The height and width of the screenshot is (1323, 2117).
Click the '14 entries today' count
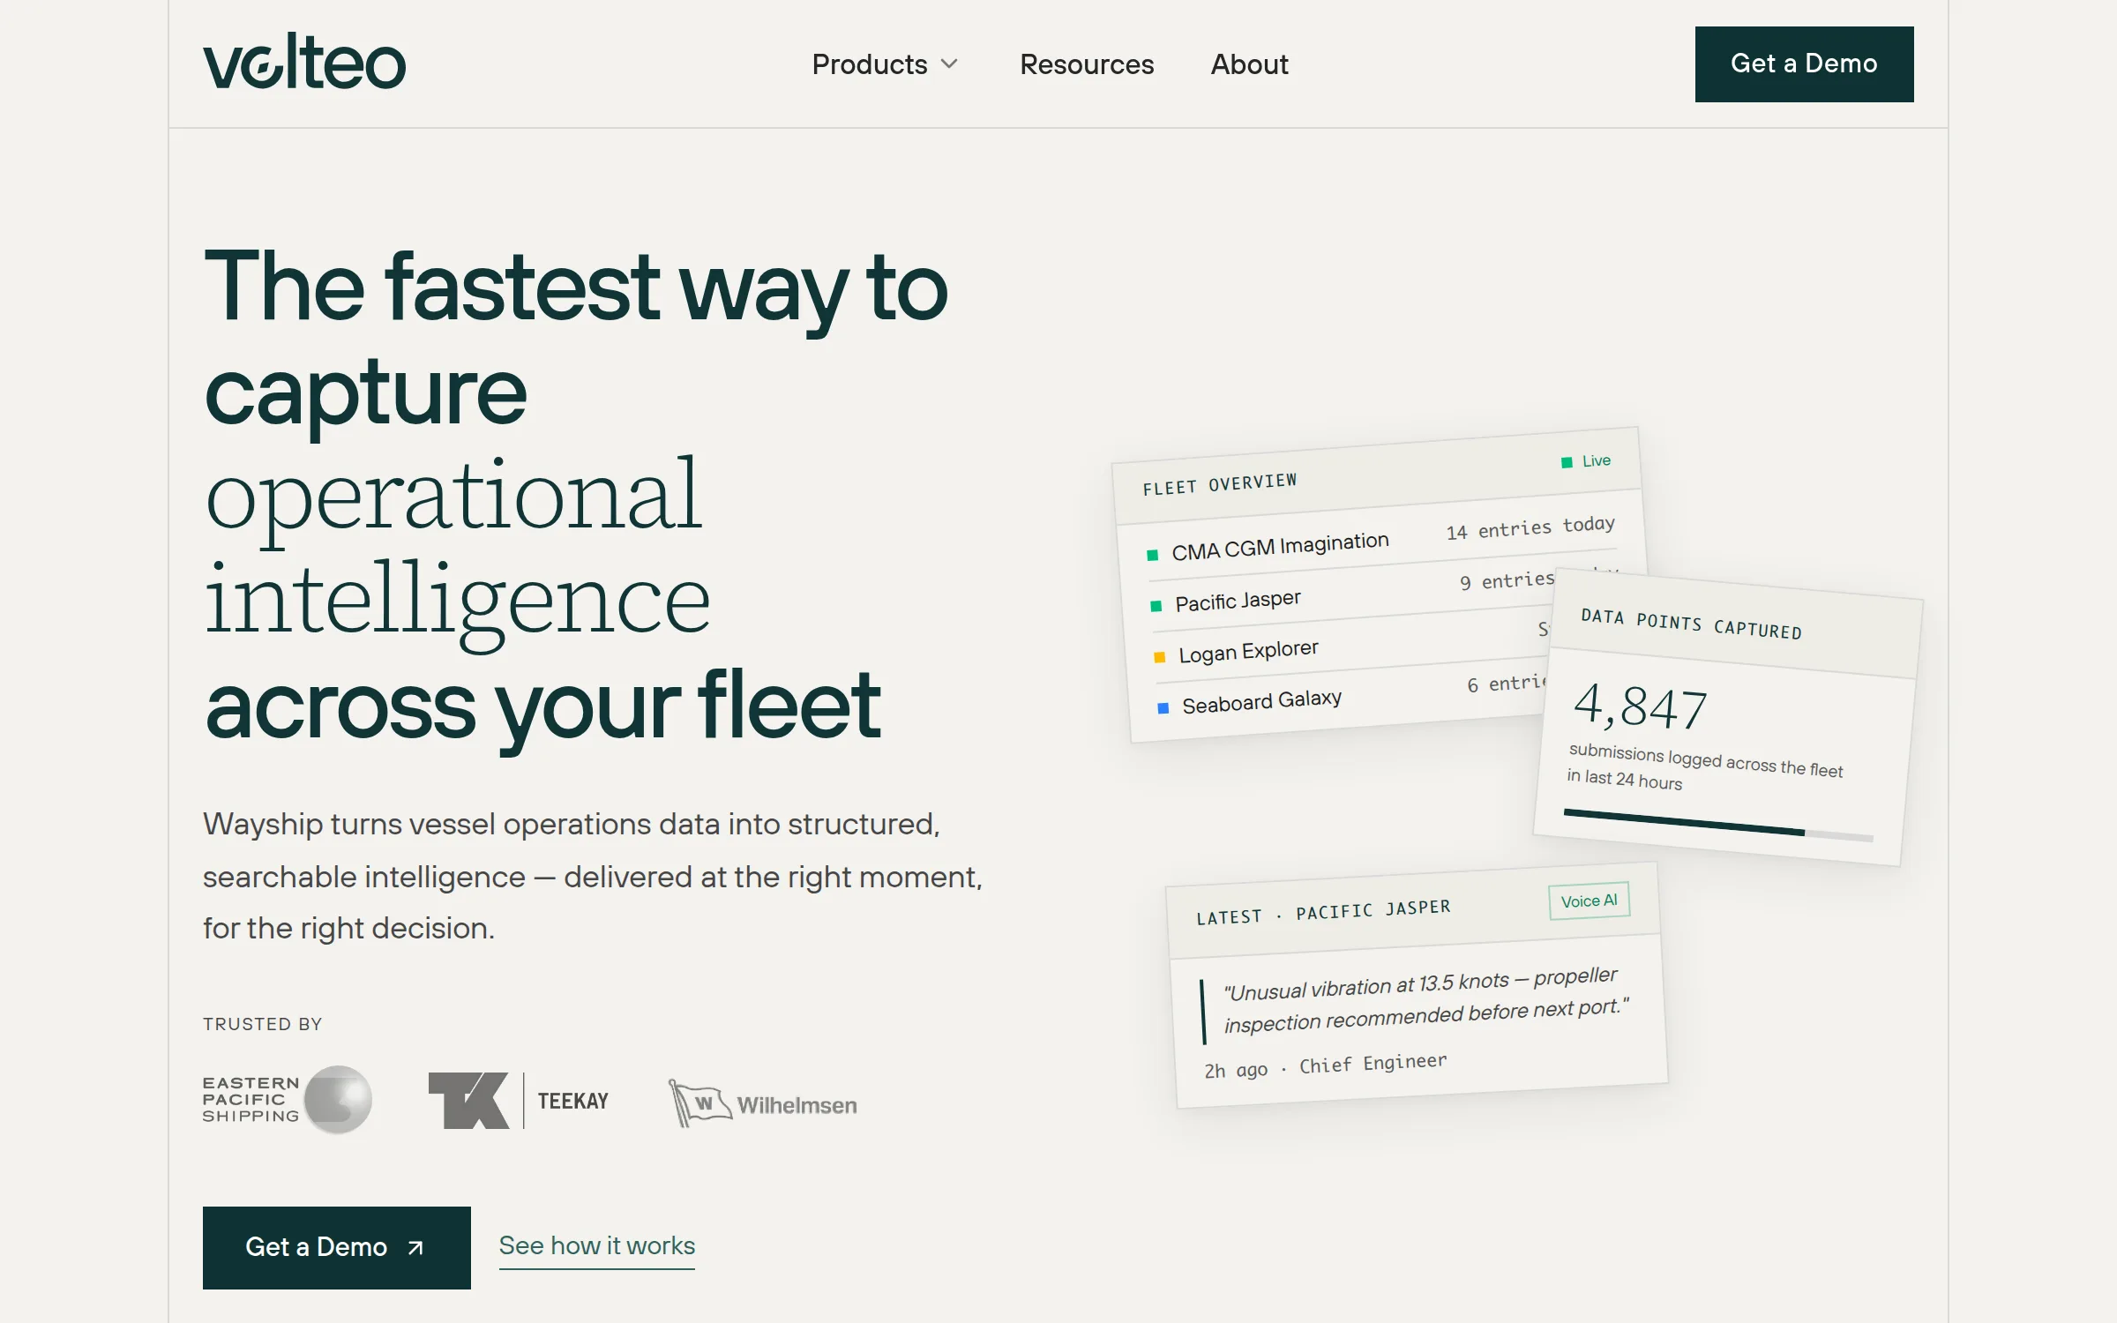[1530, 527]
